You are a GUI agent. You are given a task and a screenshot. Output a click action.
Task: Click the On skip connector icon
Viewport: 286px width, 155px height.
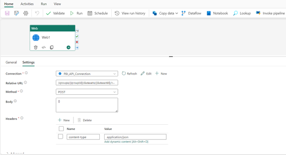pyautogui.click(x=77, y=31)
